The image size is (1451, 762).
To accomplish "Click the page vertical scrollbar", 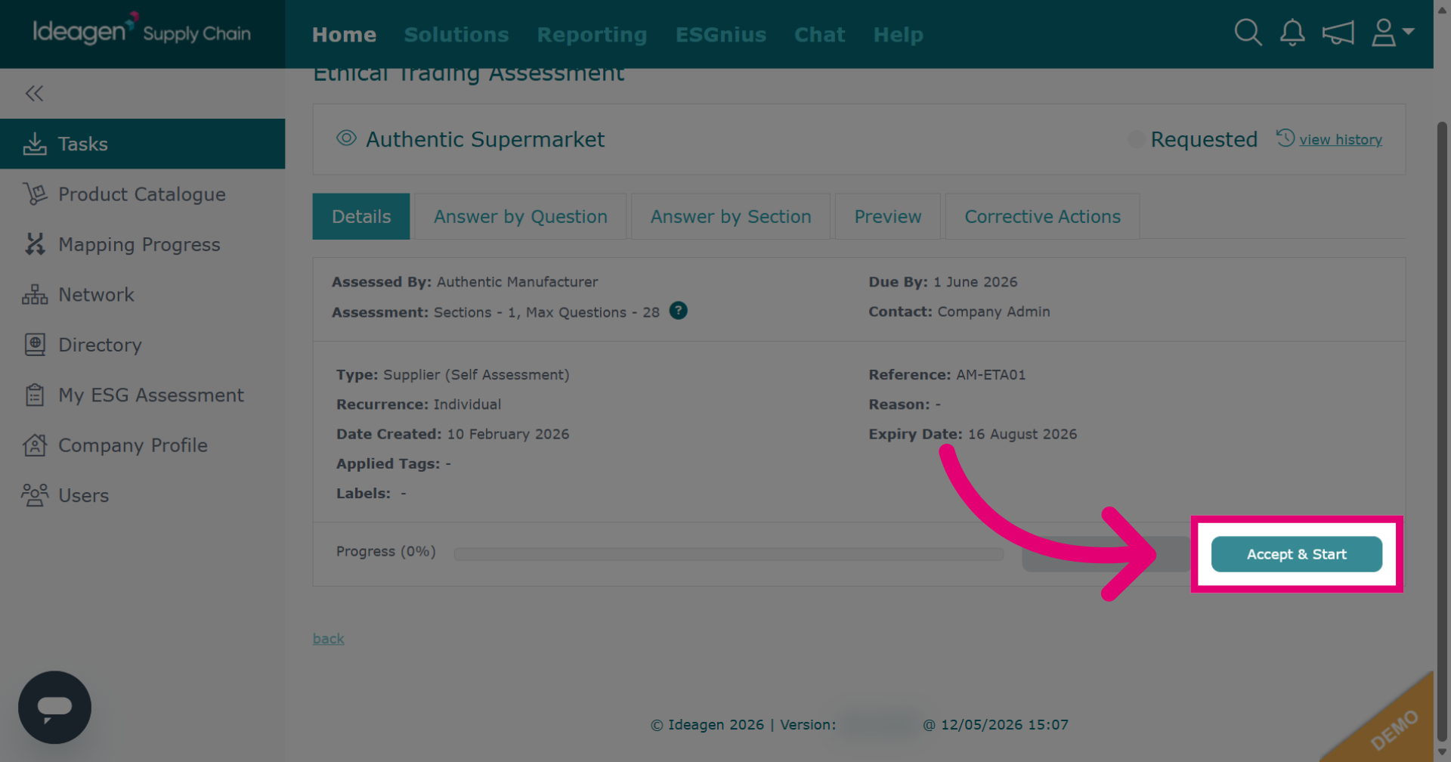I will [1442, 431].
